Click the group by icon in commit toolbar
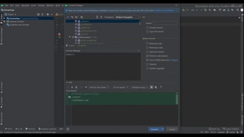The width and height of the screenshot is (244, 137). pyautogui.click(x=82, y=17)
